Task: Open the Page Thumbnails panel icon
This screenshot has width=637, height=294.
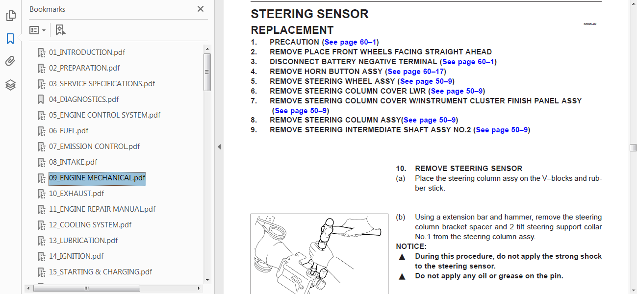Action: [10, 16]
